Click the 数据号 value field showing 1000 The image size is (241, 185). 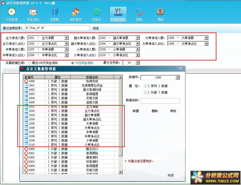tap(158, 77)
